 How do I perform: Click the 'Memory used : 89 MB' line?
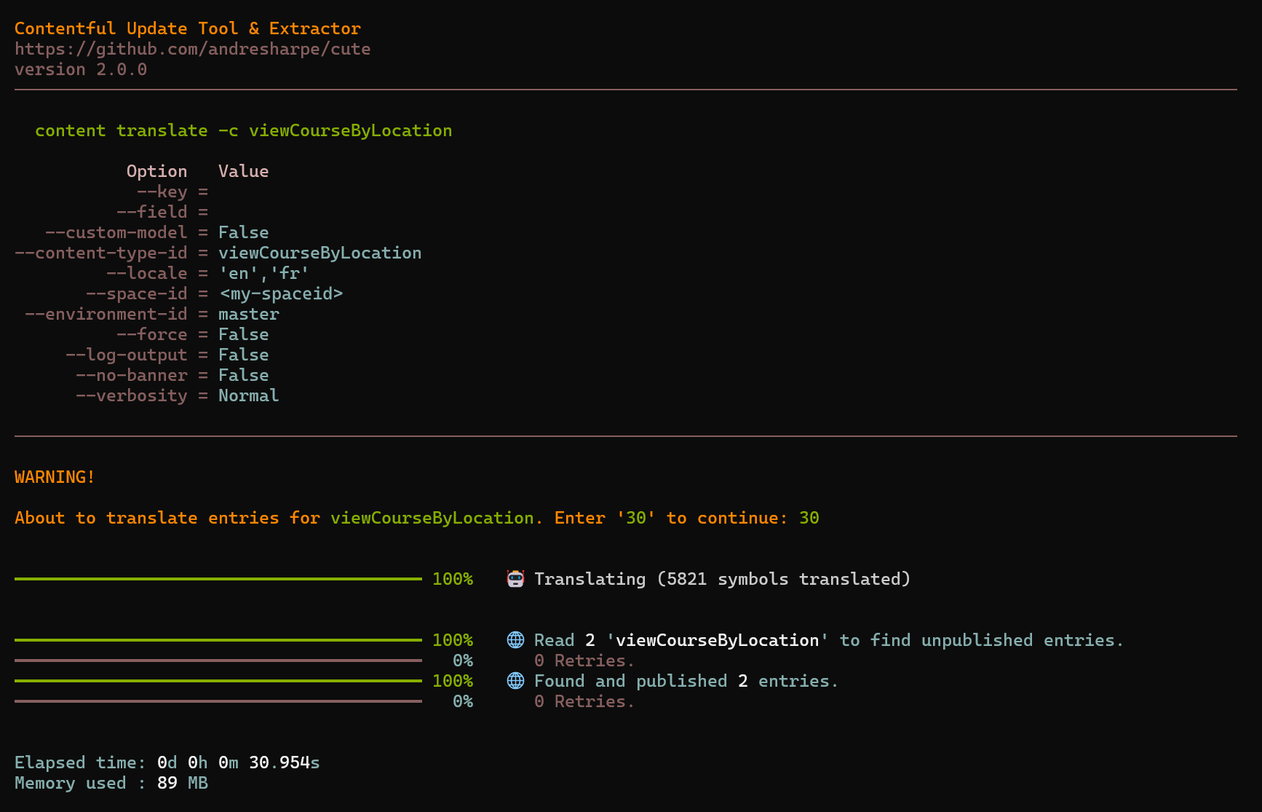[111, 783]
